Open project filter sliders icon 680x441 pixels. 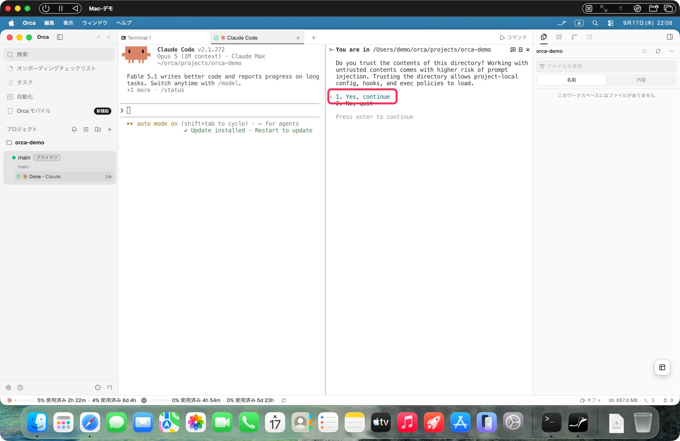[86, 129]
